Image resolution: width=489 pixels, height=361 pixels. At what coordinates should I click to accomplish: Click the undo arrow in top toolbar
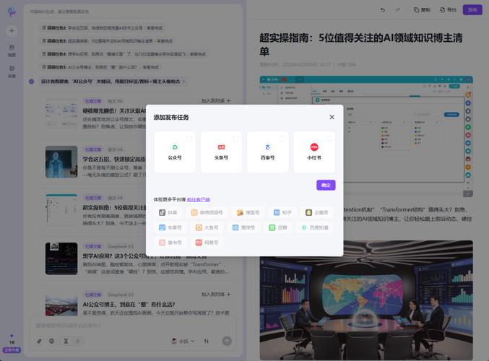coord(384,10)
